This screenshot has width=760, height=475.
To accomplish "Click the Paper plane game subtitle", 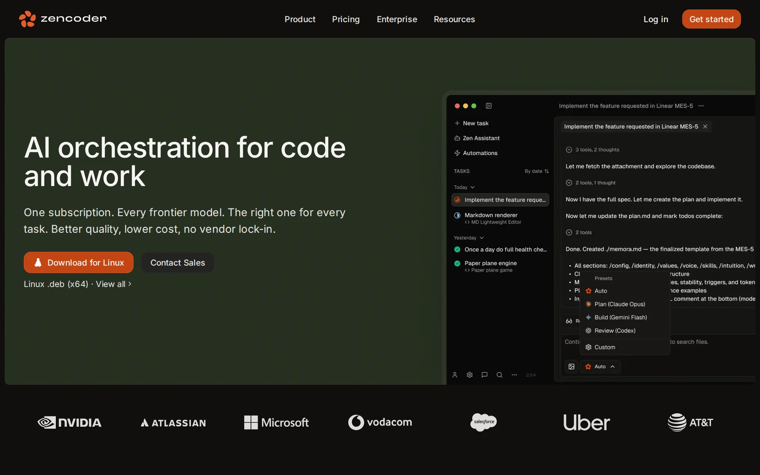I will pos(488,270).
